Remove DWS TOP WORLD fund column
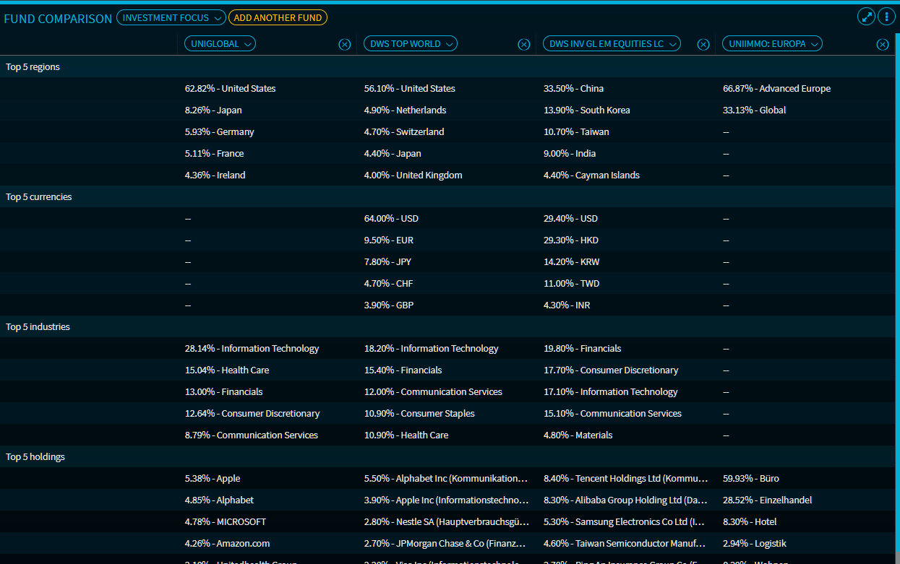The width and height of the screenshot is (900, 564). 524,45
